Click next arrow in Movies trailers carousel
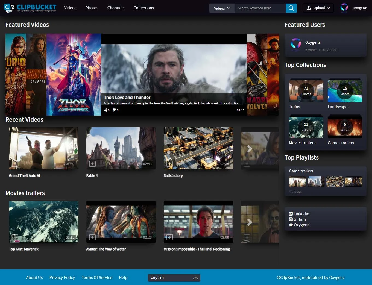The width and height of the screenshot is (372, 285). click(249, 222)
